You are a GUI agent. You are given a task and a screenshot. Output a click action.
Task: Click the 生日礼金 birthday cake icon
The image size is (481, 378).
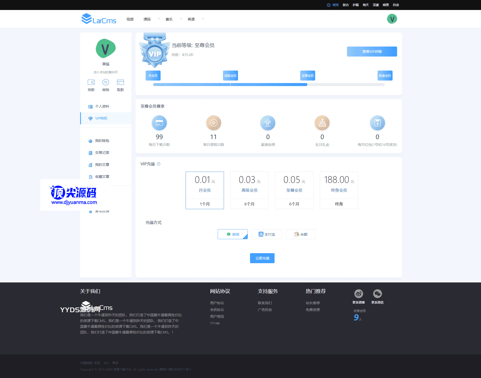click(x=322, y=123)
